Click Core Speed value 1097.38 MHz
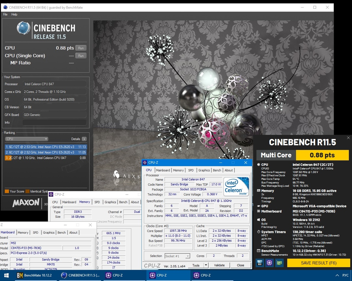This screenshot has height=281, width=352. tap(178, 231)
